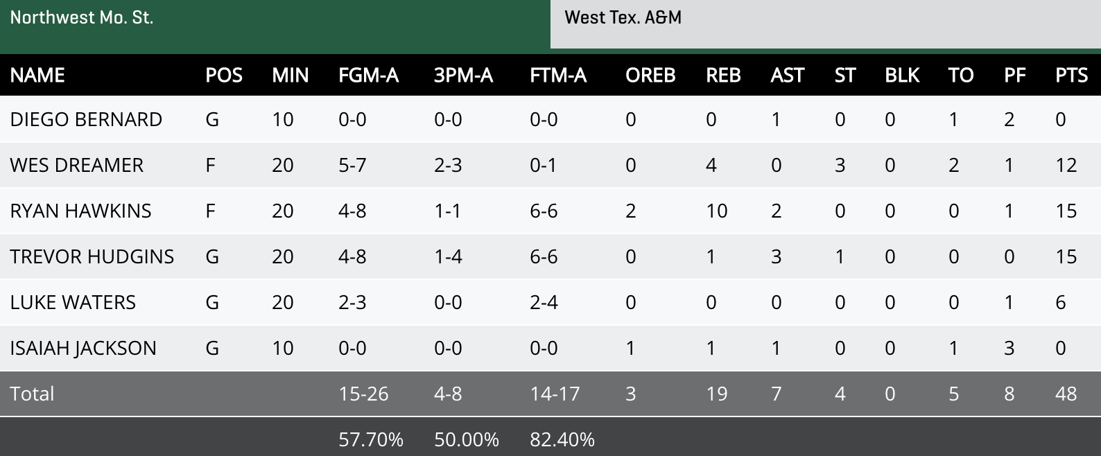
Task: Open Trevor Hudgins' stats row
Action: point(92,256)
